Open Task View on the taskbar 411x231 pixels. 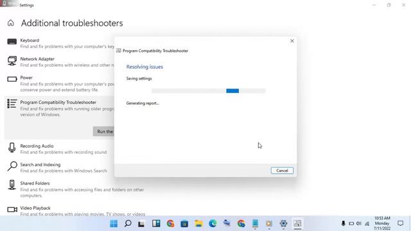141,224
